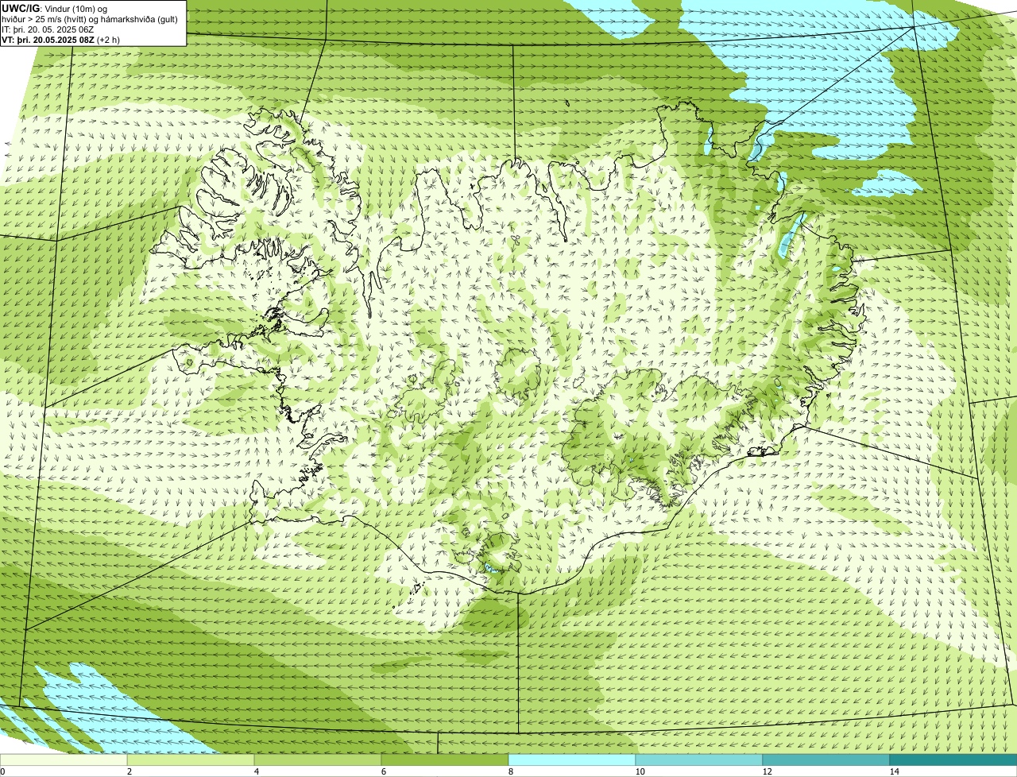Click the legend scale label "8"
Screen dimensions: 1017x777
click(510, 771)
